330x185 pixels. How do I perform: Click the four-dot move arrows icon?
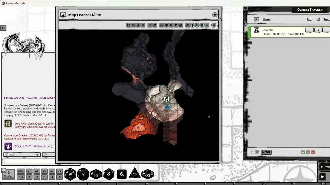coord(207,25)
